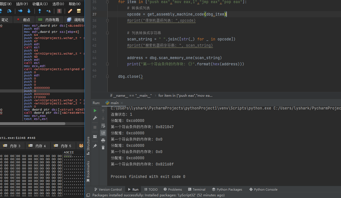Screen dimensions: 341x198
Task: Open 跟踪(N) menu in debugger
Action: click(x=6, y=4)
